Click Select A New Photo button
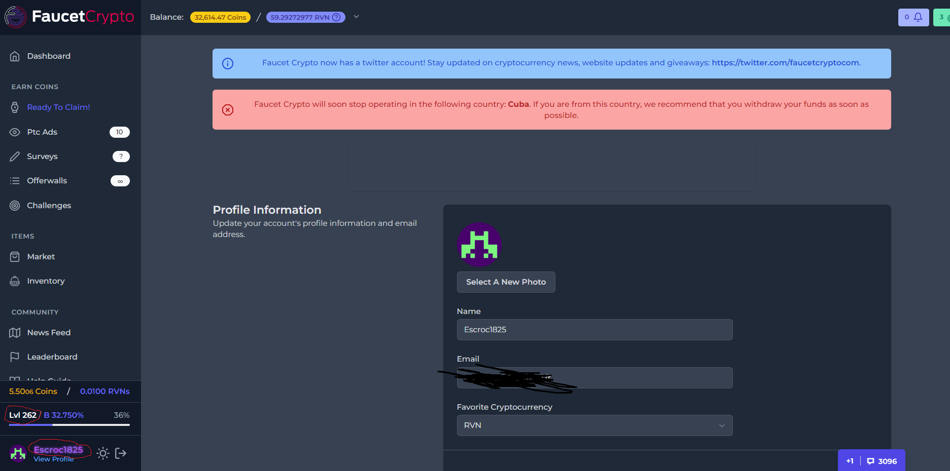This screenshot has height=471, width=950. coord(506,282)
